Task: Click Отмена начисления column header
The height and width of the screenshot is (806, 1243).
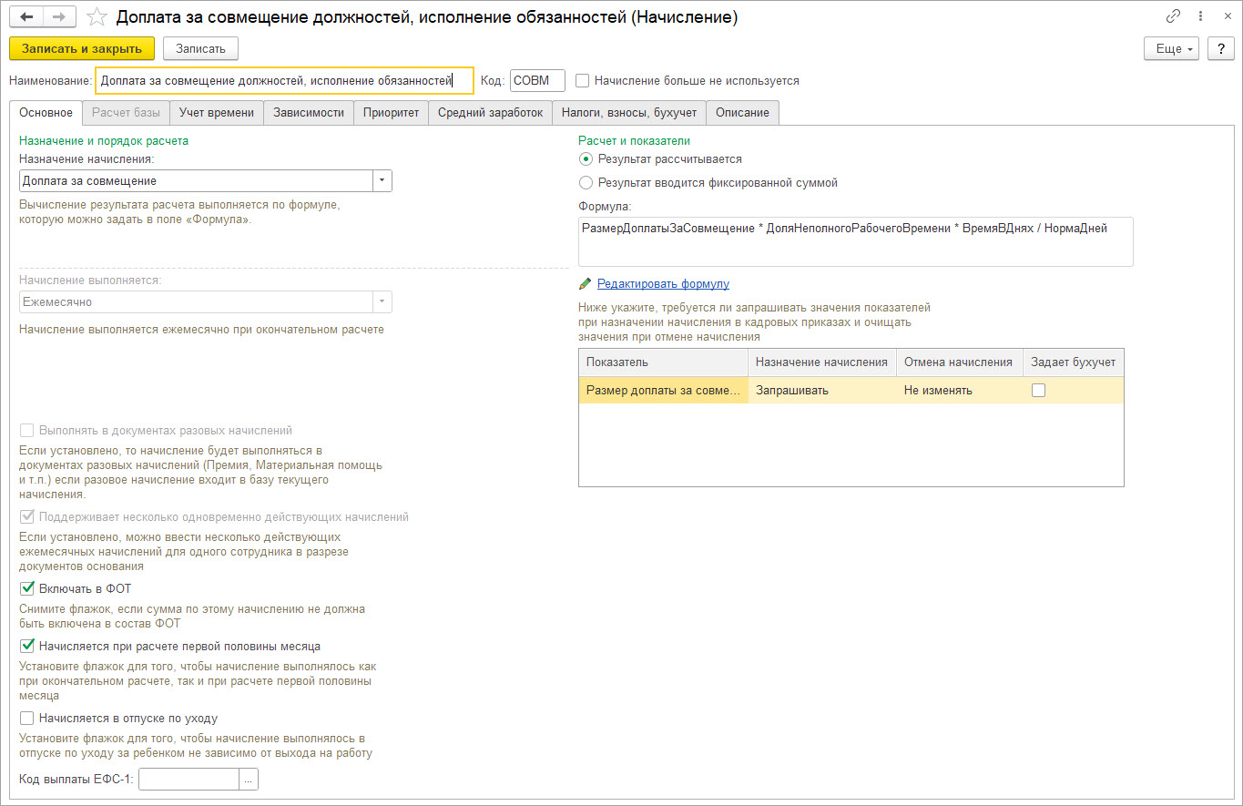Action: [x=960, y=362]
